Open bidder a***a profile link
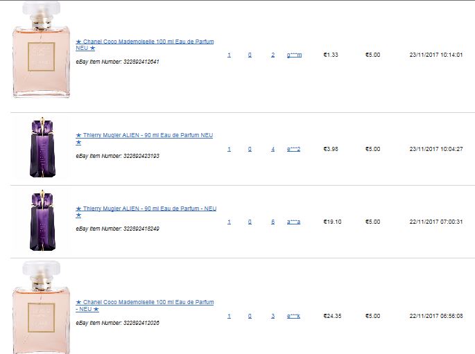The height and width of the screenshot is (354, 475). coord(293,222)
